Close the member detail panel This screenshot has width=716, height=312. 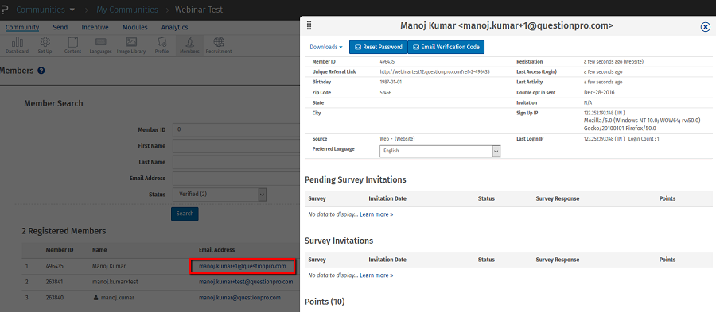click(705, 27)
